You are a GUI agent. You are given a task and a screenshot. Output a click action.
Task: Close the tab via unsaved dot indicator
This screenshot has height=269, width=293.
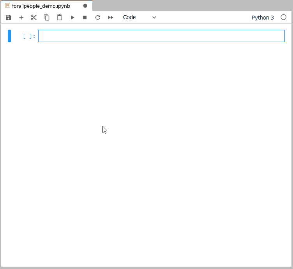tap(85, 6)
